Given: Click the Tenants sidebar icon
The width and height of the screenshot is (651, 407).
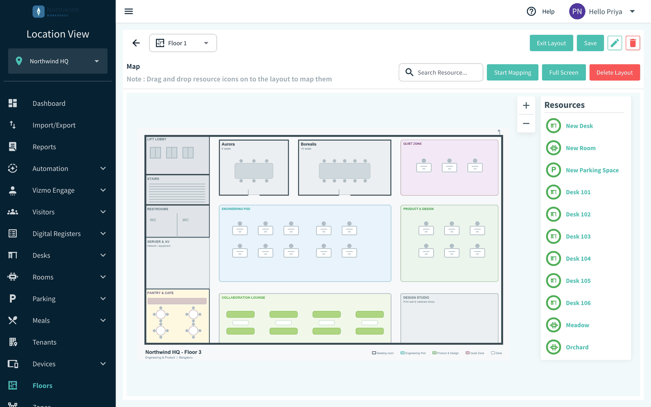Looking at the screenshot, I should (13, 342).
